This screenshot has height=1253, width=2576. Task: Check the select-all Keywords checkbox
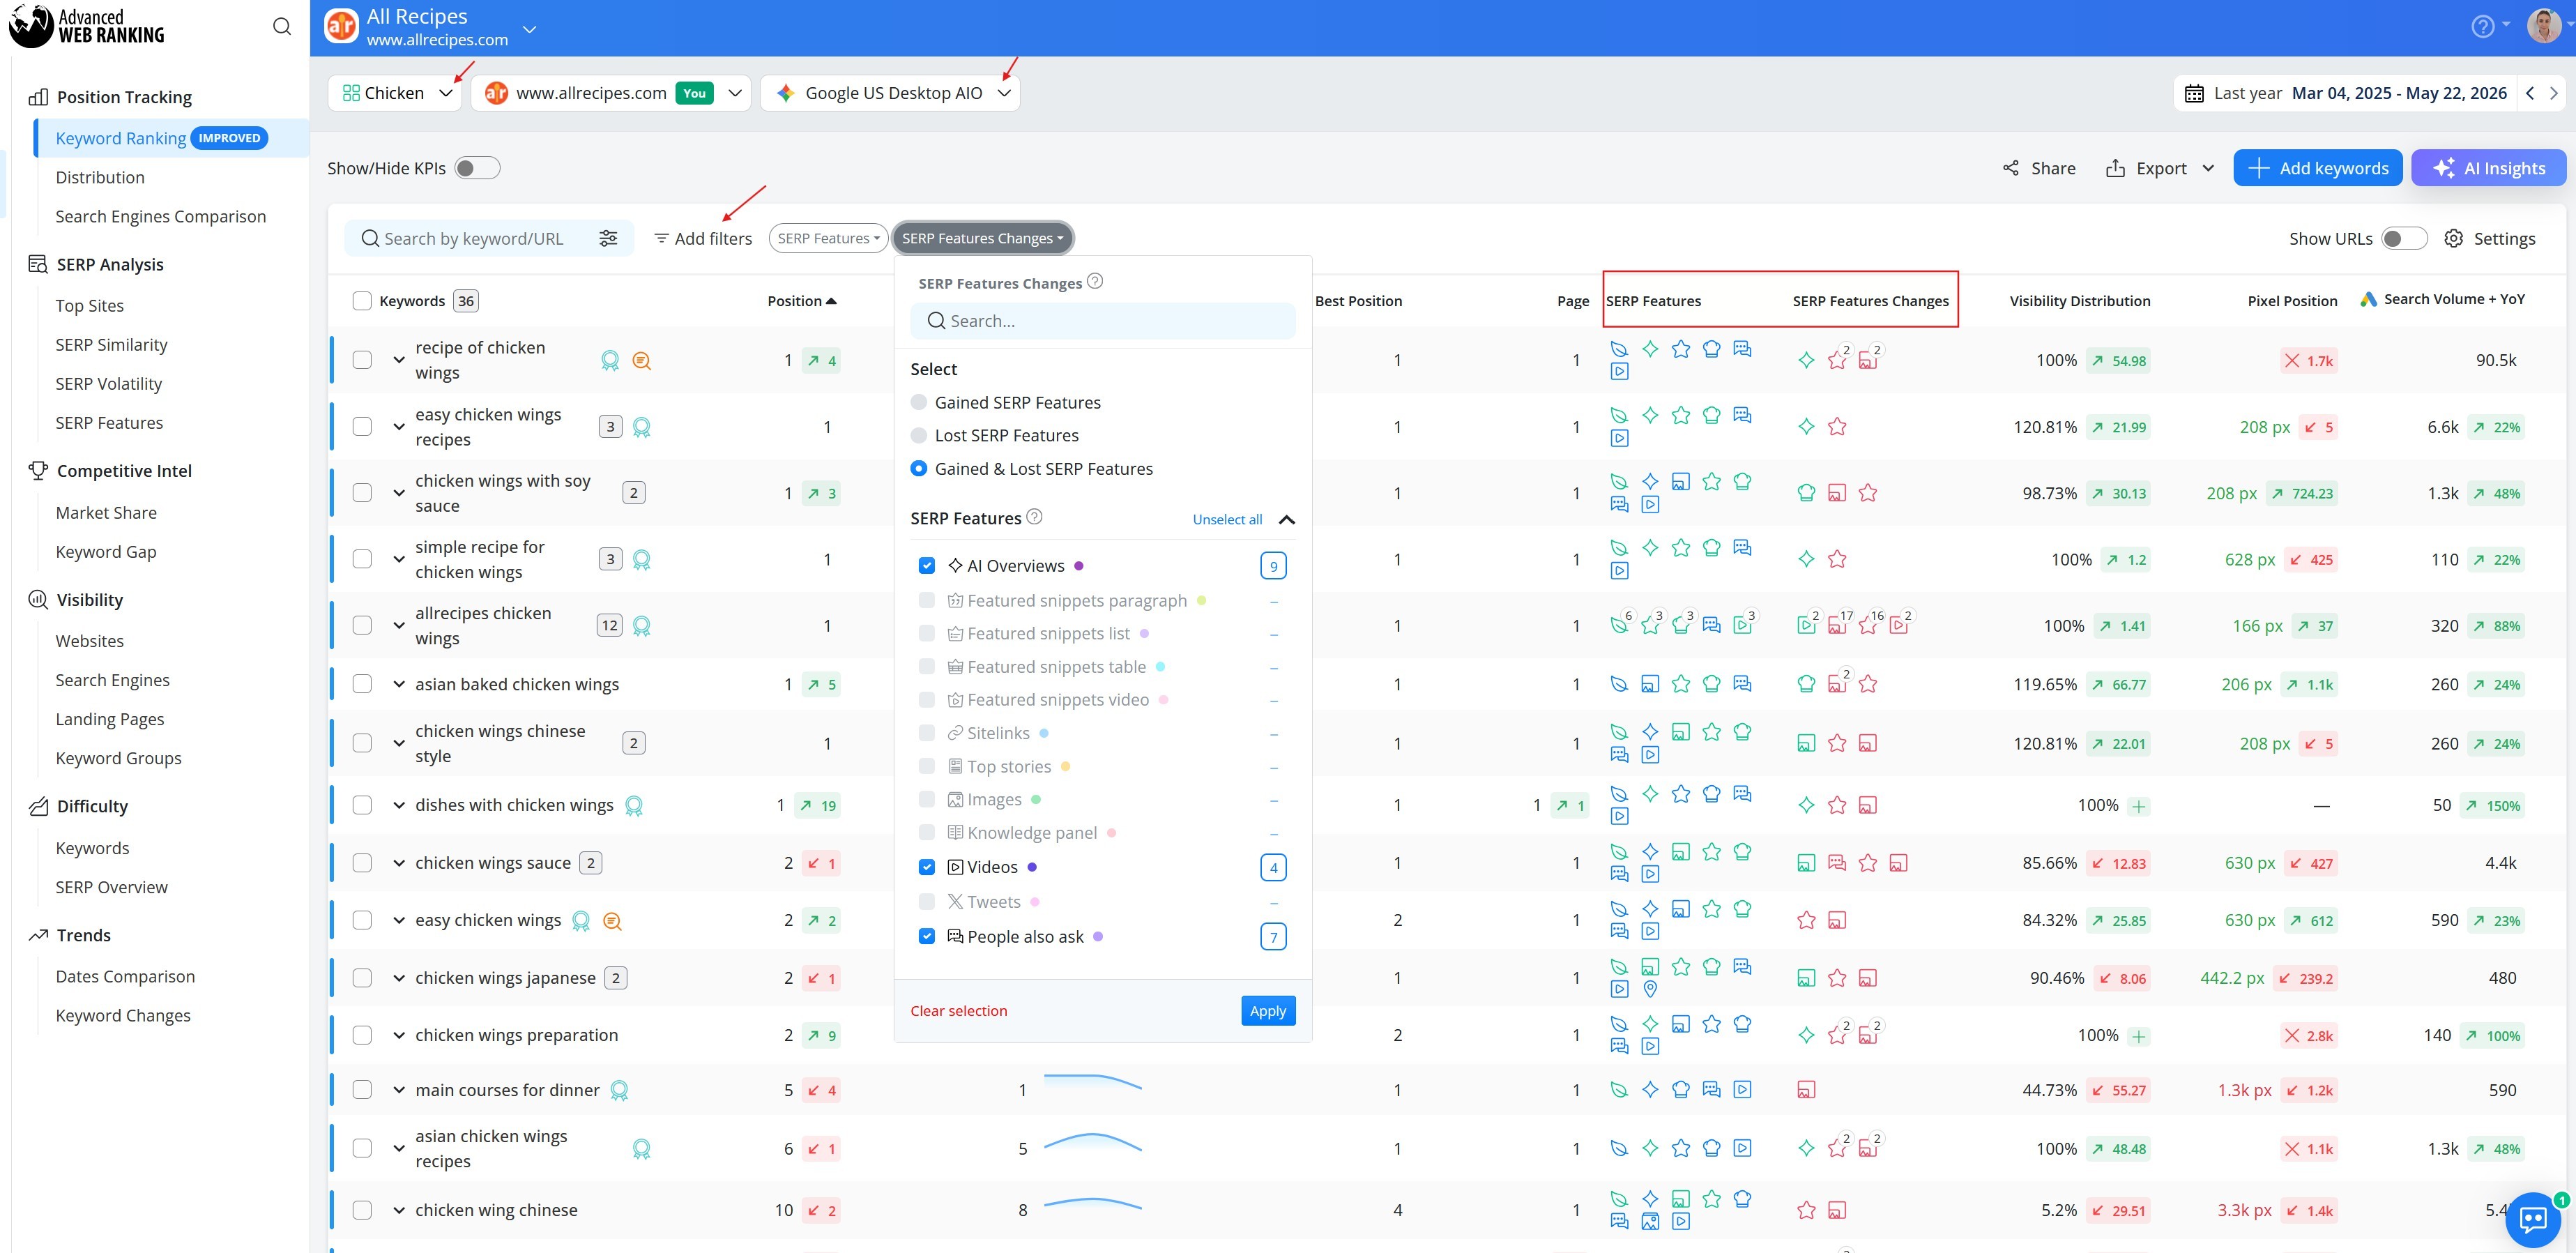tap(362, 300)
